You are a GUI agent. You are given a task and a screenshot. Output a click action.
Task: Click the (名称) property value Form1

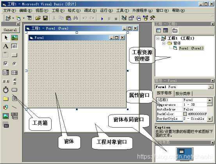click(x=195, y=100)
